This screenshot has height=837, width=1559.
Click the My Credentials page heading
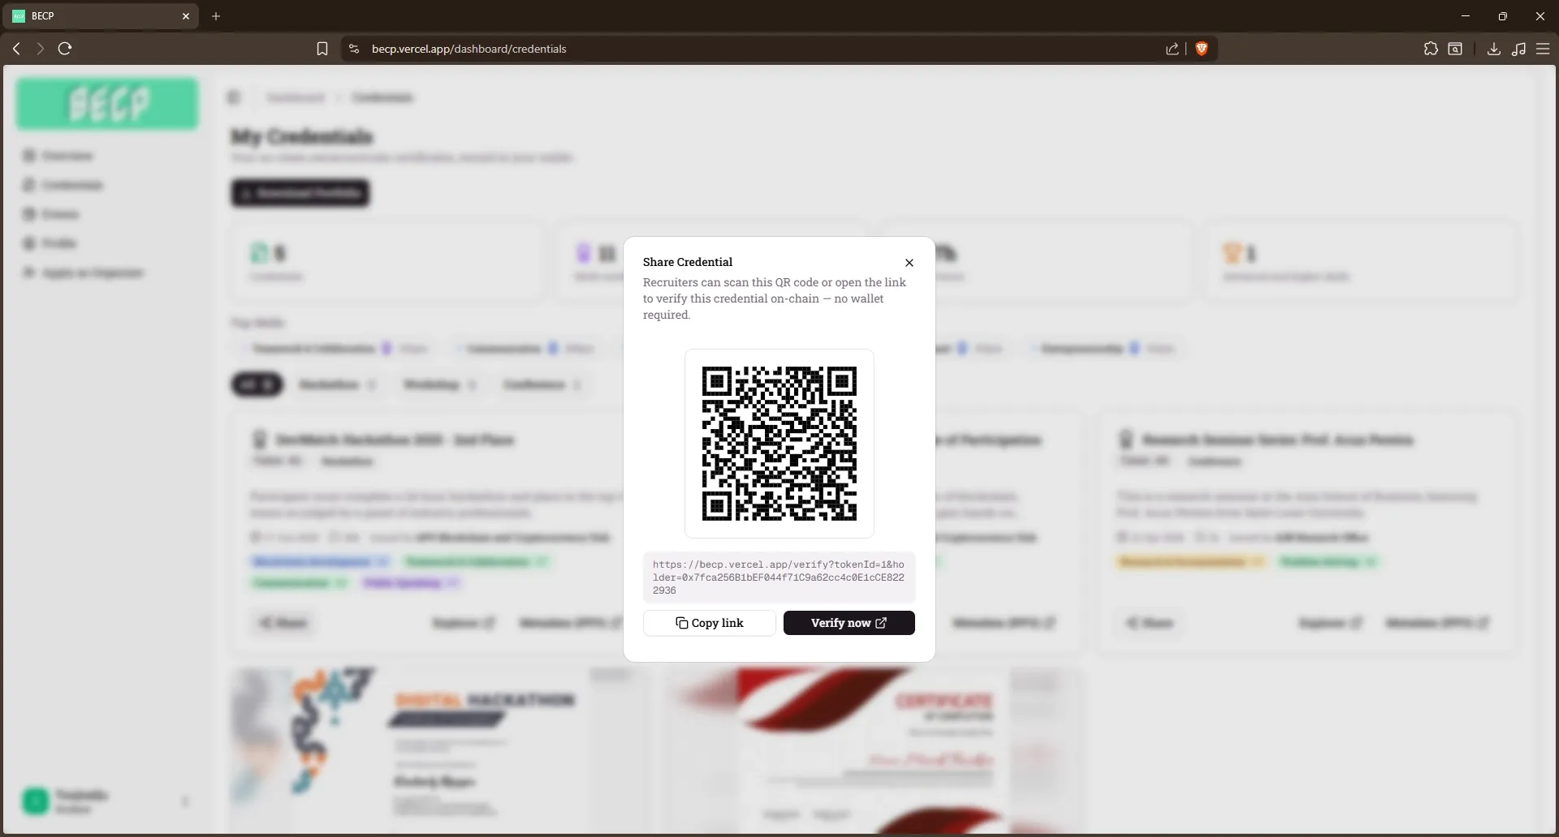tap(302, 136)
